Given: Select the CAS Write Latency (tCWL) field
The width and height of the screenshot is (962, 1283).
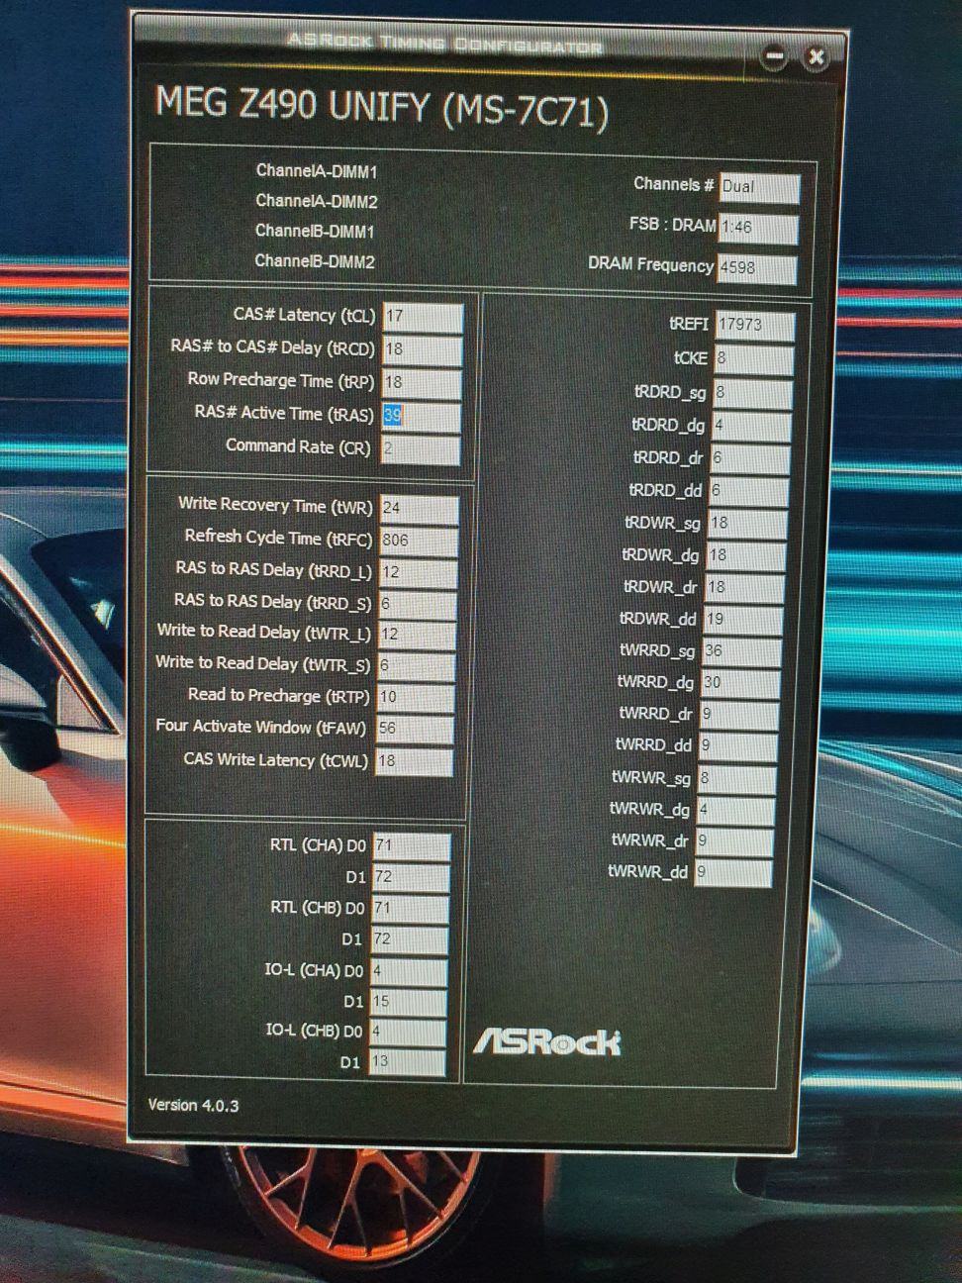Looking at the screenshot, I should pos(415,761).
